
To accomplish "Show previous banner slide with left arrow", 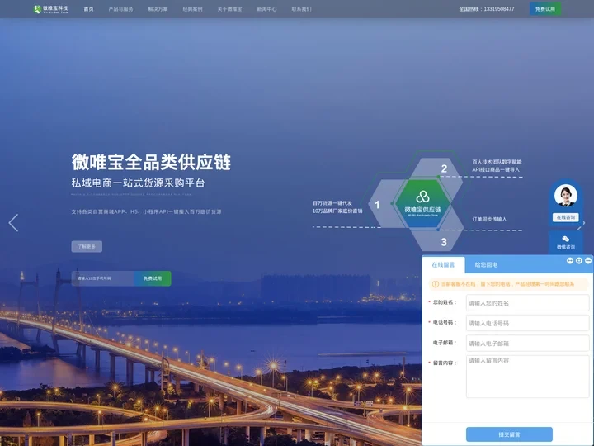I will click(x=13, y=223).
